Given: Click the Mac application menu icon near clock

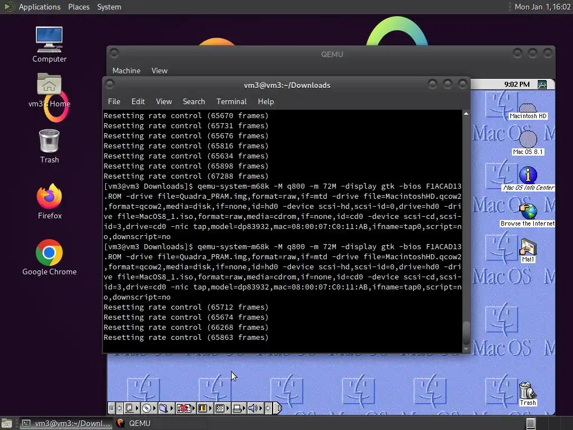Looking at the screenshot, I should [542, 85].
